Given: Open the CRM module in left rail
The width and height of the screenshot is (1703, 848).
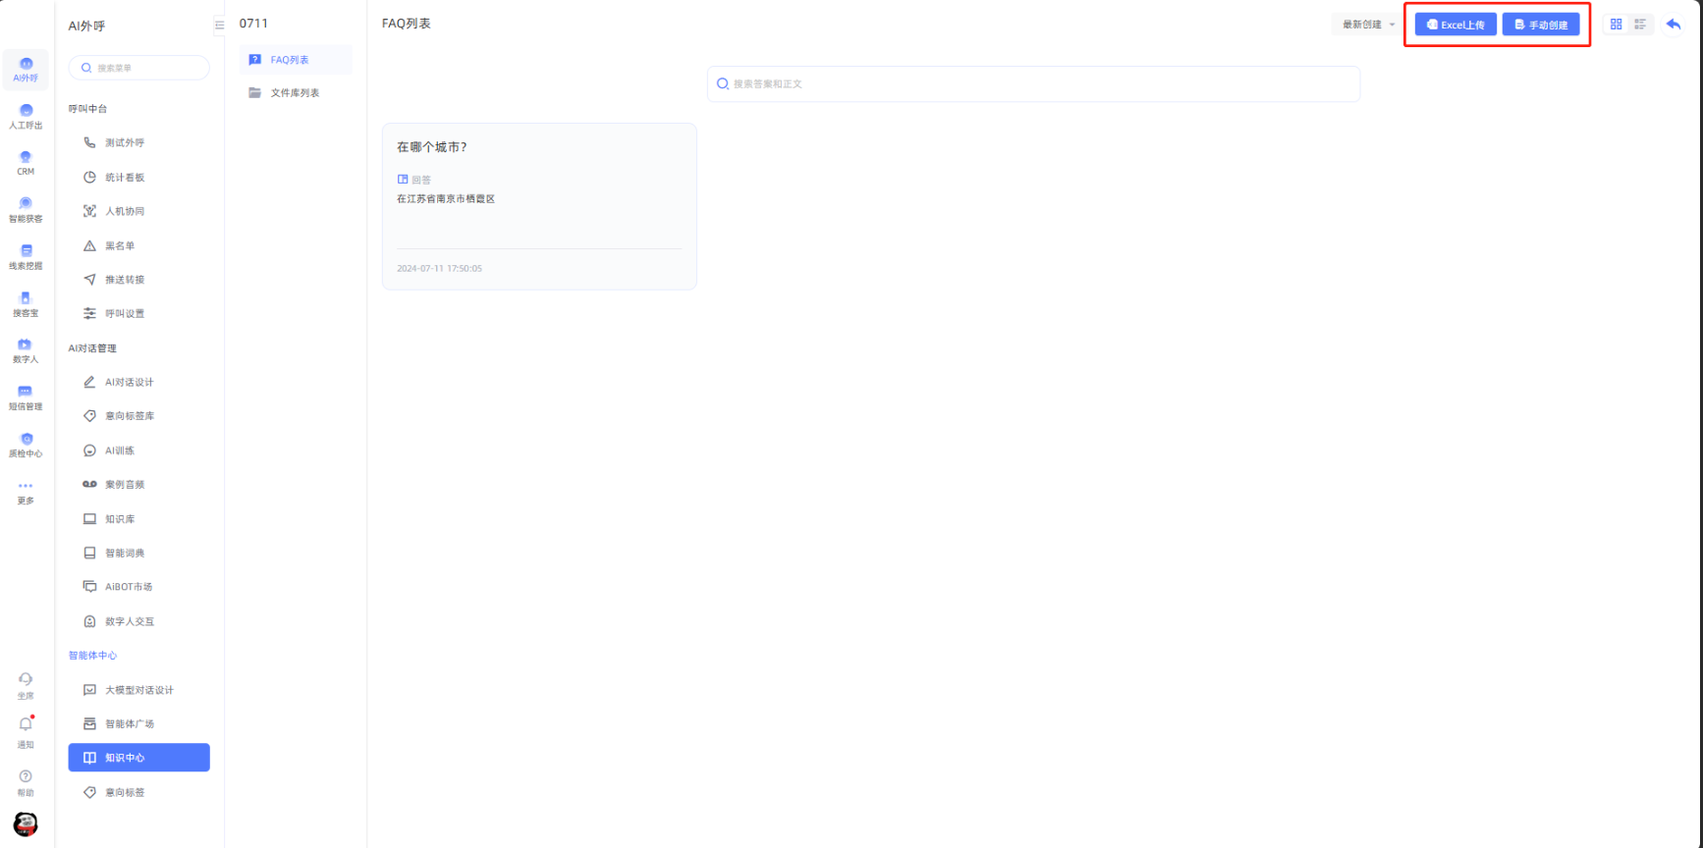Looking at the screenshot, I should click(26, 162).
